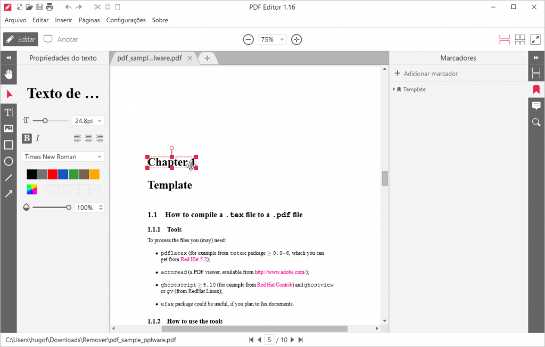Image resolution: width=545 pixels, height=347 pixels.
Task: Open the comments panel icon on the right
Action: click(x=536, y=106)
